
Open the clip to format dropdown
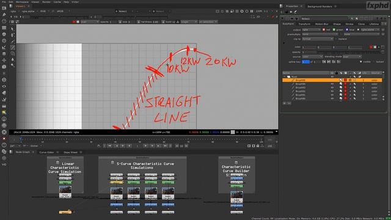point(318,39)
